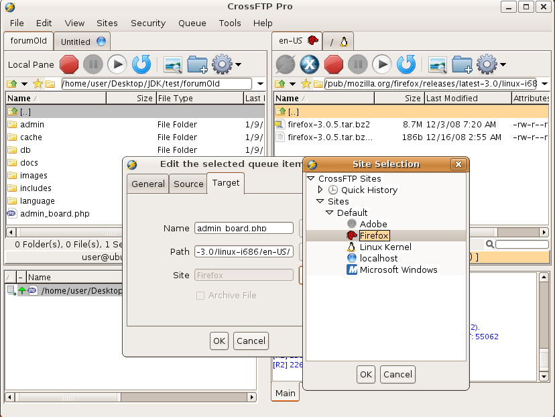Close the Site Selection dialog
The width and height of the screenshot is (555, 417).
458,164
